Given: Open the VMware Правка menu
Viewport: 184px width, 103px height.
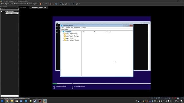Looking at the screenshot, I should pyautogui.click(x=7, y=4).
